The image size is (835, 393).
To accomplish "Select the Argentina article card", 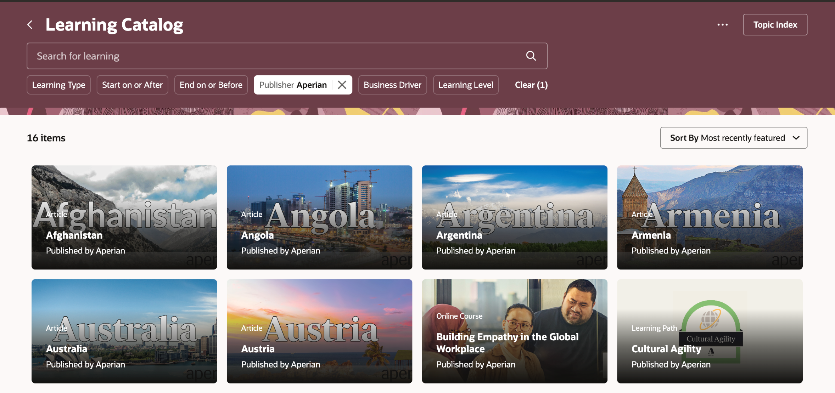I will (x=514, y=217).
